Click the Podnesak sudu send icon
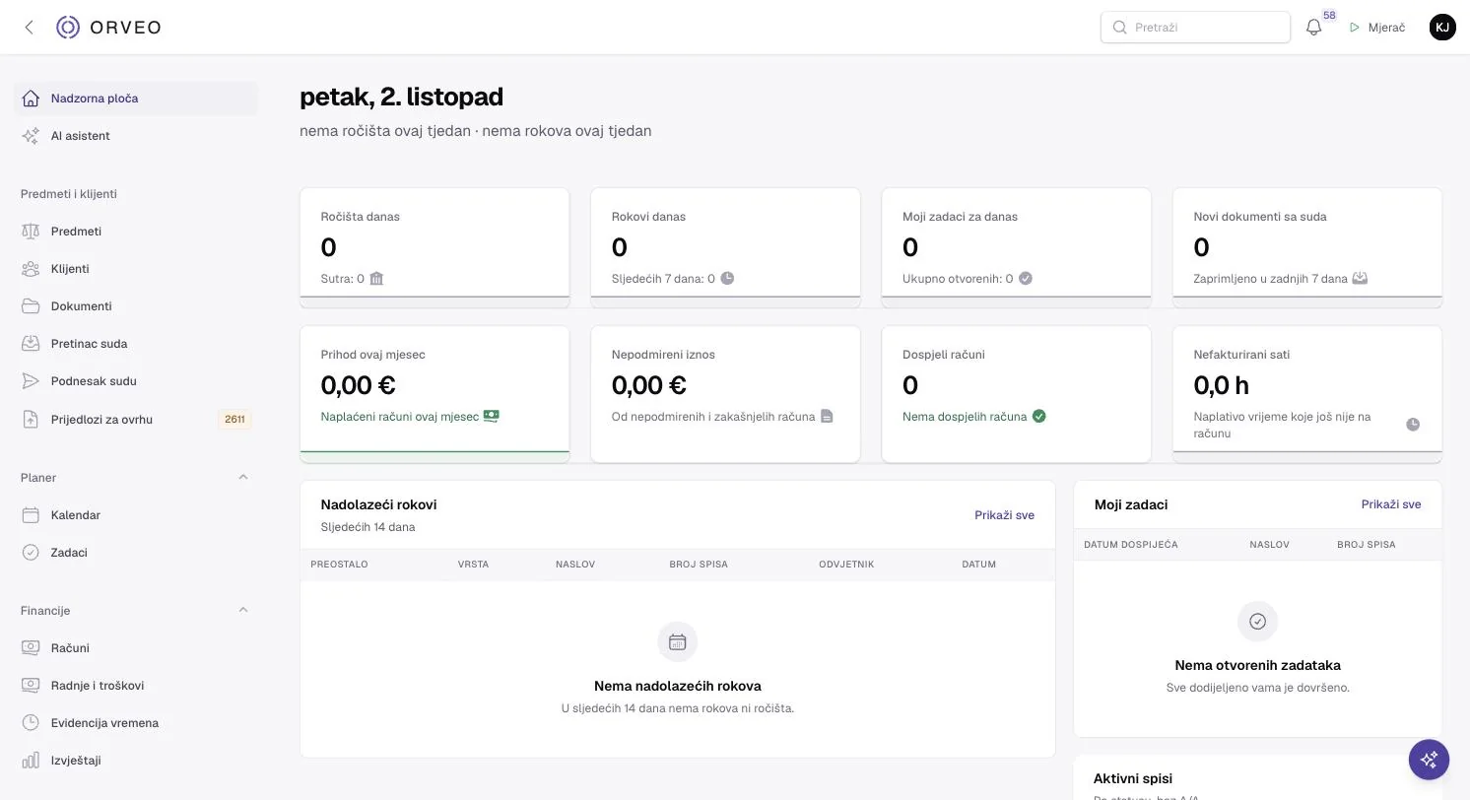Screen dimensions: 1470x800 (31, 381)
